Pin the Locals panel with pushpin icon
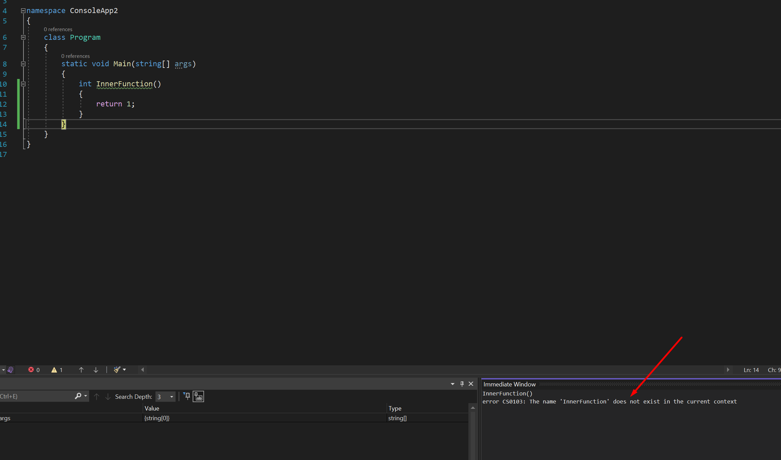Image resolution: width=781 pixels, height=460 pixels. point(462,384)
